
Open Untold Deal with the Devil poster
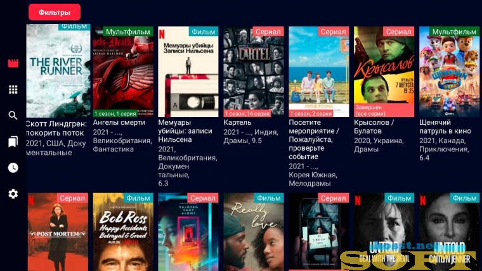pyautogui.click(x=384, y=232)
